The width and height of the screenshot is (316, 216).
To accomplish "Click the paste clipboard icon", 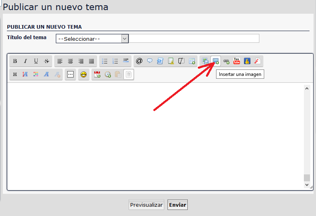I will (118, 74).
